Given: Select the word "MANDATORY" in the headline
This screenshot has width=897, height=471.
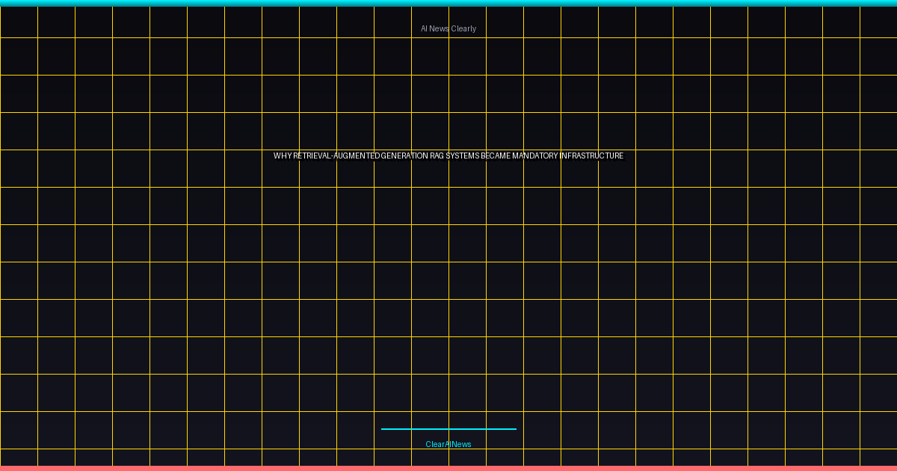Looking at the screenshot, I should (535, 156).
